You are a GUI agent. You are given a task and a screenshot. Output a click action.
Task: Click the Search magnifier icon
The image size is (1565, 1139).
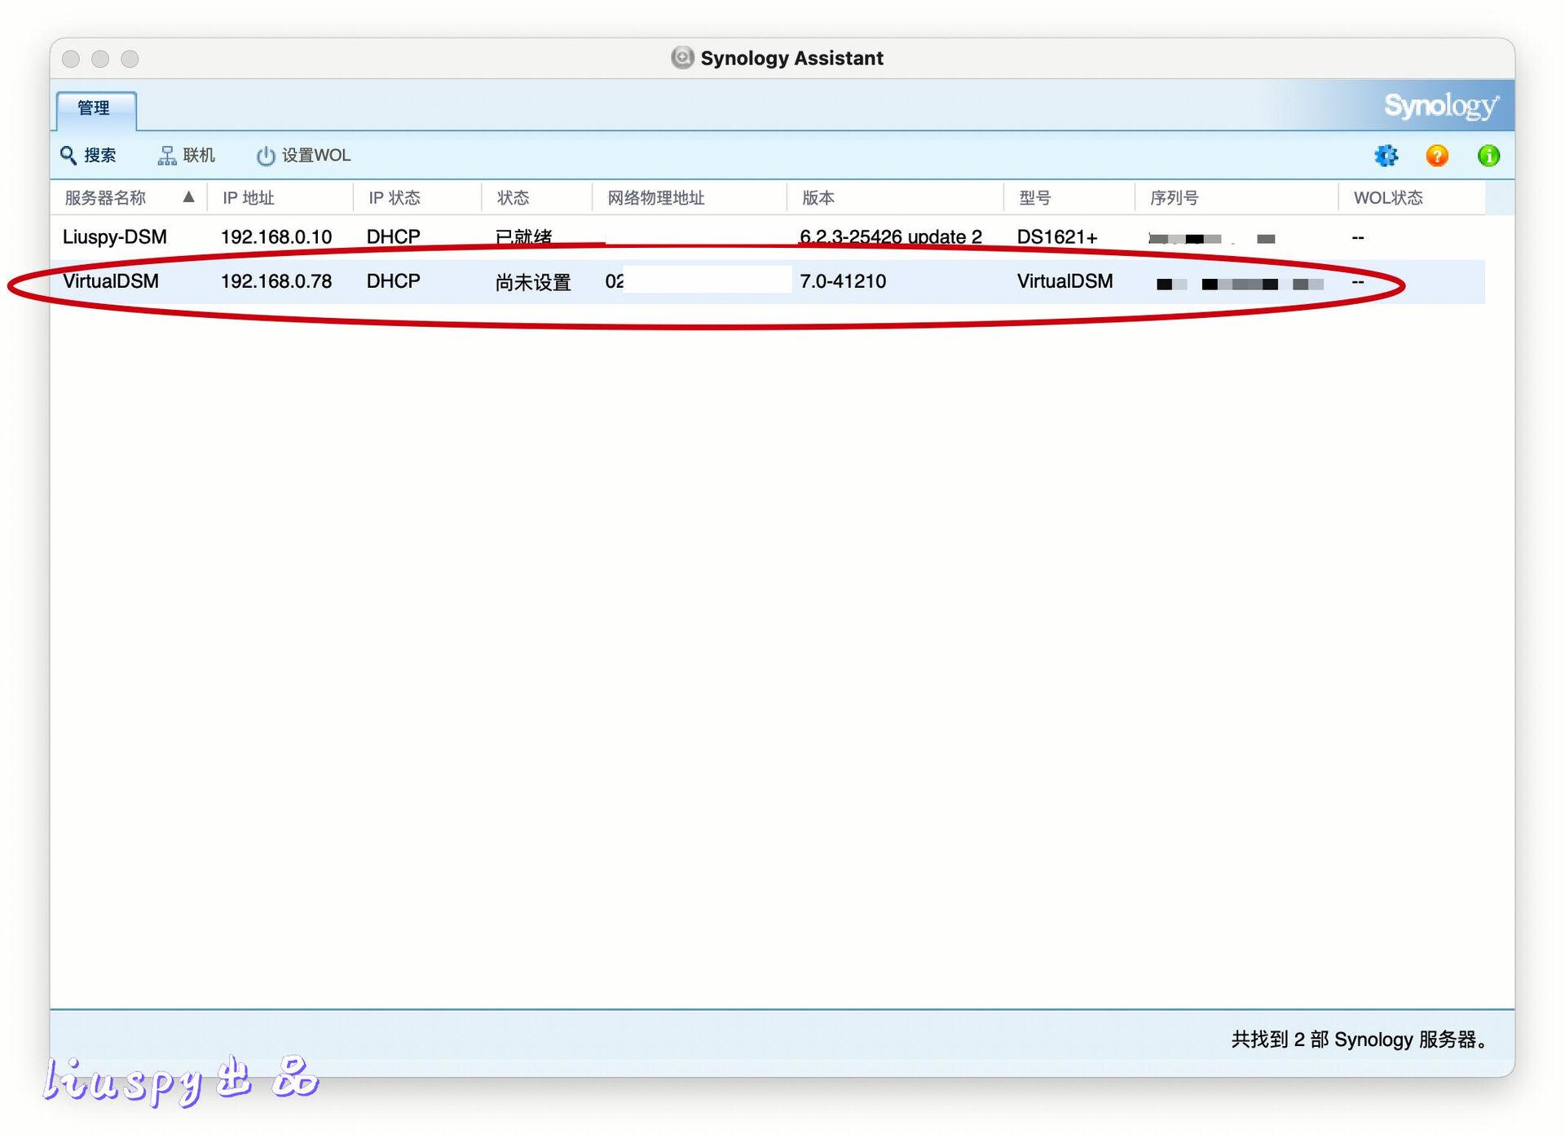click(x=68, y=155)
